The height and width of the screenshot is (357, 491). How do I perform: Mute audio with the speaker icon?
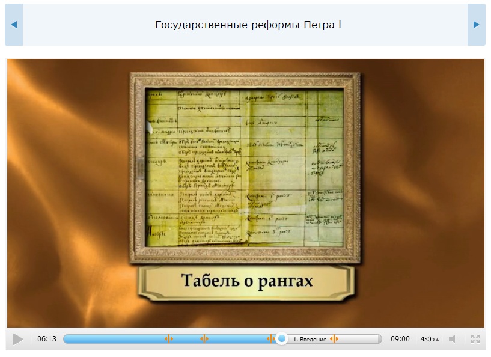click(453, 339)
